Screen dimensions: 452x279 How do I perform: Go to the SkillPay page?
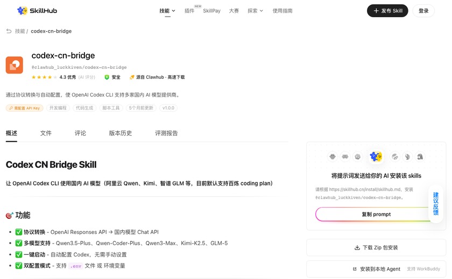(x=211, y=11)
